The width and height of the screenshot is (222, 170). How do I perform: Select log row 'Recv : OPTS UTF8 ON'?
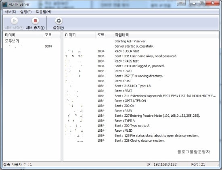(141, 101)
